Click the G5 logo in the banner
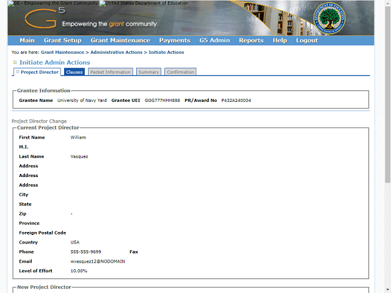This screenshot has width=391, height=293. point(45,18)
